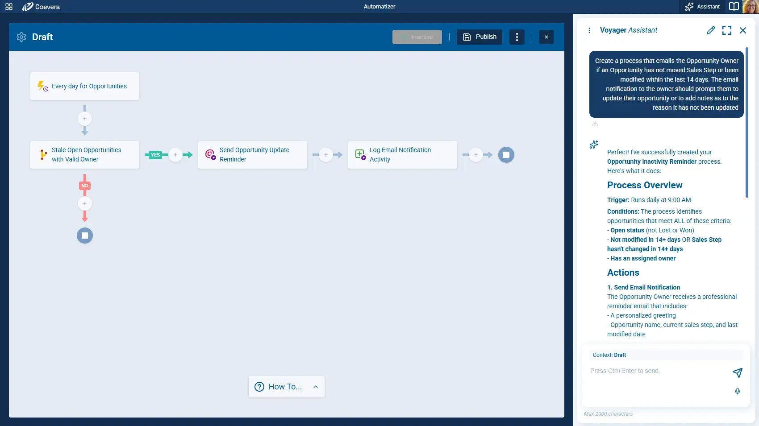The width and height of the screenshot is (759, 426).
Task: Publish the draft process
Action: 479,37
